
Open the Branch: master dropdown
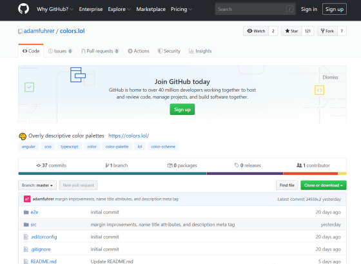(37, 185)
